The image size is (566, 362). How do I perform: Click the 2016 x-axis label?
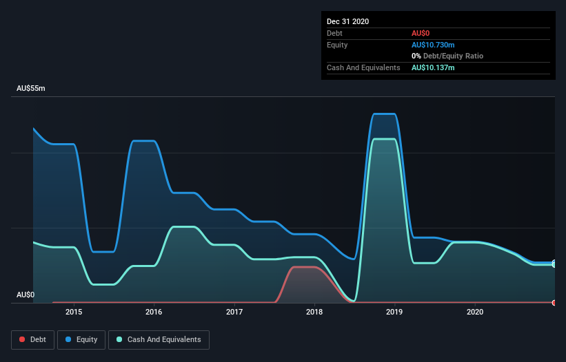click(154, 312)
